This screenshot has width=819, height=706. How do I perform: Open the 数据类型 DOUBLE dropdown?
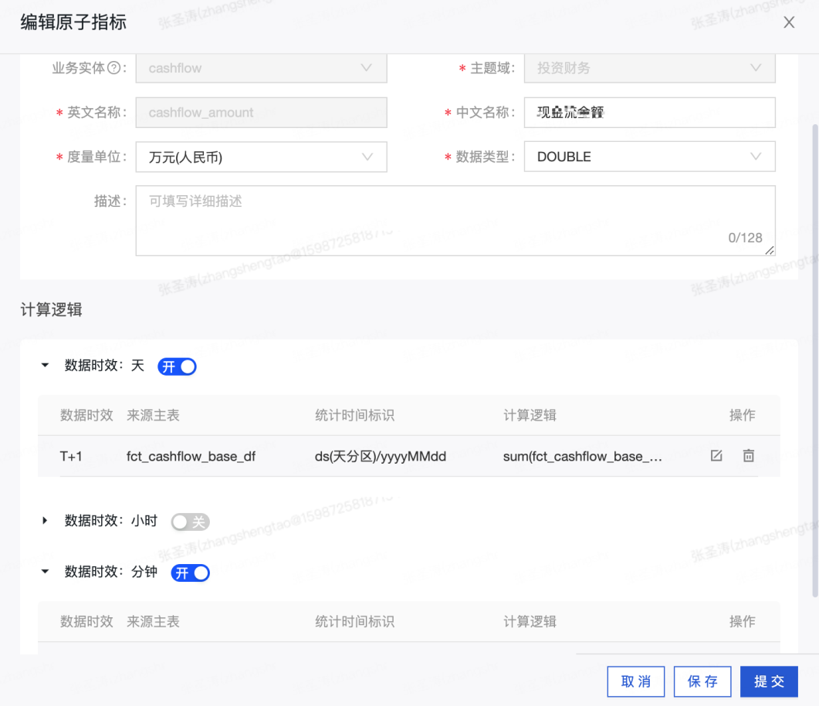coord(649,157)
